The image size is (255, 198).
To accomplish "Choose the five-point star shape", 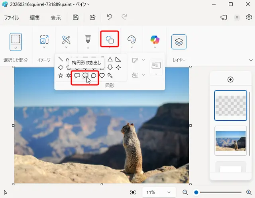I will click(61, 76).
